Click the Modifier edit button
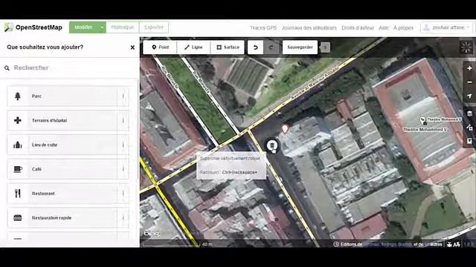The width and height of the screenshot is (476, 267). coord(83,27)
